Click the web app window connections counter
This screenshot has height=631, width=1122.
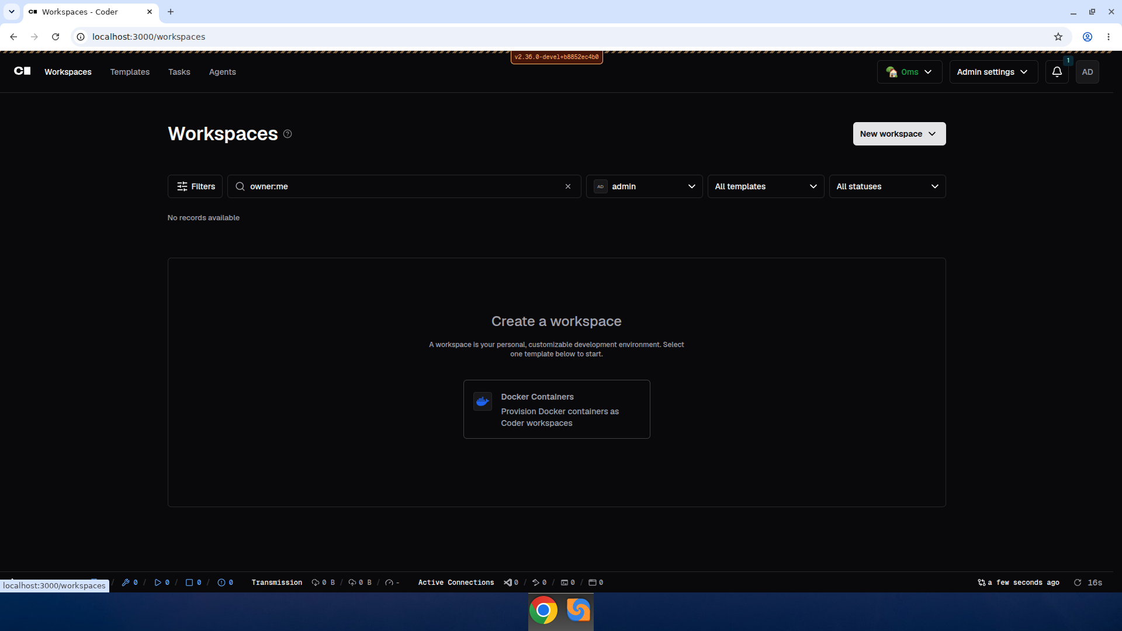click(596, 583)
